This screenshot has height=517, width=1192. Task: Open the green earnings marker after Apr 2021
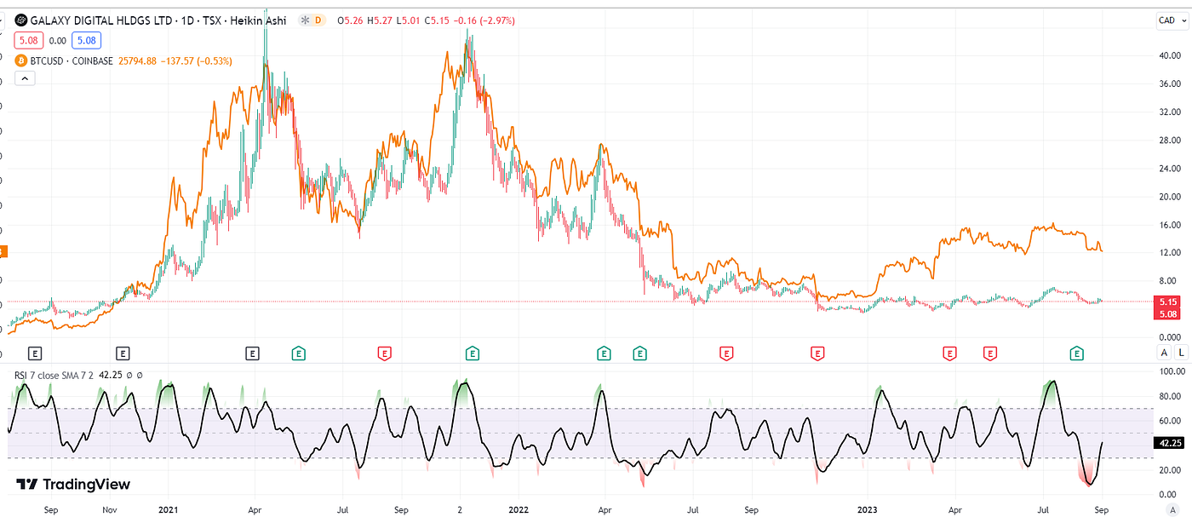(x=298, y=352)
